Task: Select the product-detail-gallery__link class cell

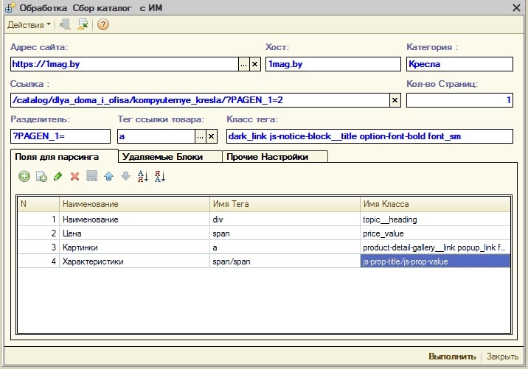Action: click(x=435, y=247)
